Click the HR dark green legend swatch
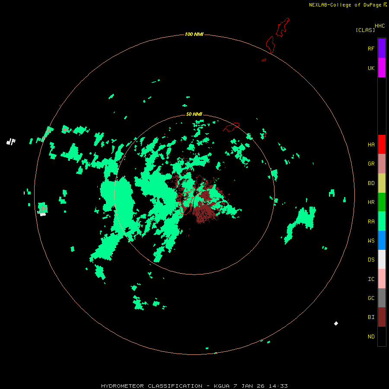The width and height of the screenshot is (389, 389). click(x=382, y=202)
